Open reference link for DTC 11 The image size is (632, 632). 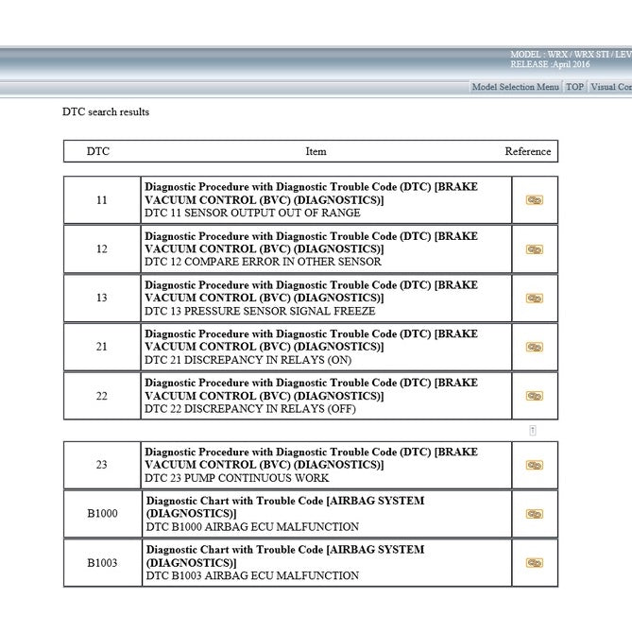point(534,200)
